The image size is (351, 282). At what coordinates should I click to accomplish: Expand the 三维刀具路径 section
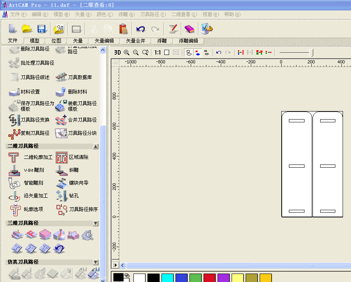96,223
